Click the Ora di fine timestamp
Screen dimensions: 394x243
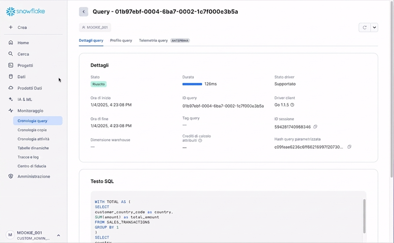(111, 126)
